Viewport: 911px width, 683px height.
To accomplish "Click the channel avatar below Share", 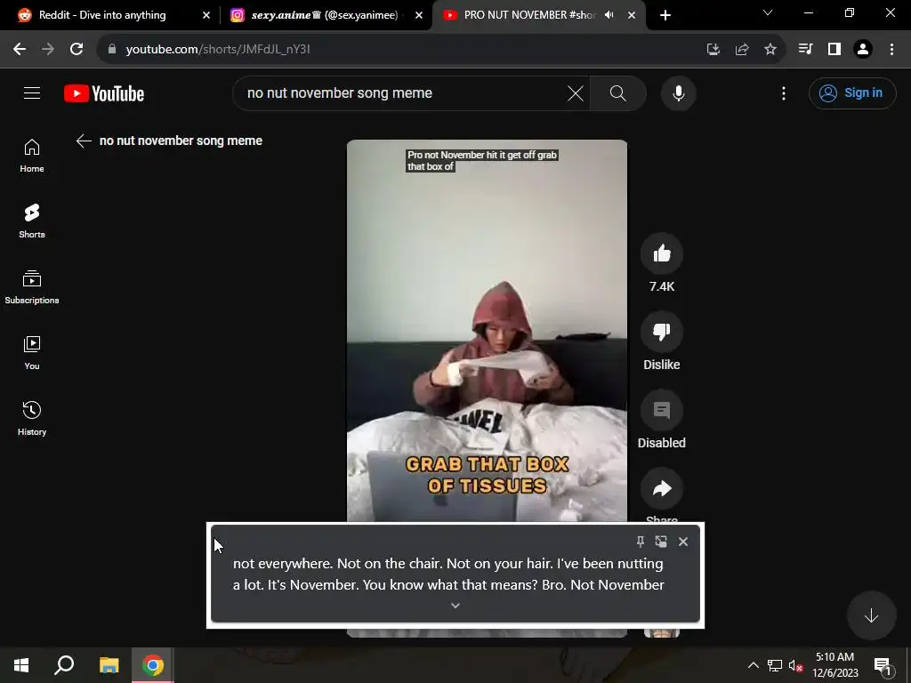I will point(662,633).
